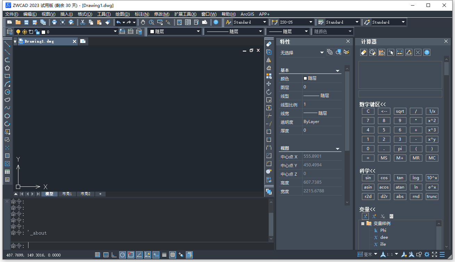Click the 颜色 color swatch in properties
Screen dimensions: 455x262
pos(305,78)
